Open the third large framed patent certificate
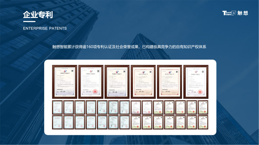 point(117,81)
